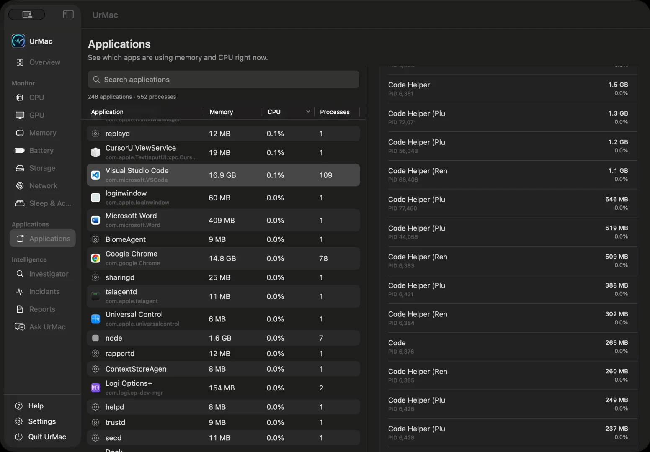Open Overview from sidebar
The width and height of the screenshot is (650, 452).
(x=42, y=62)
